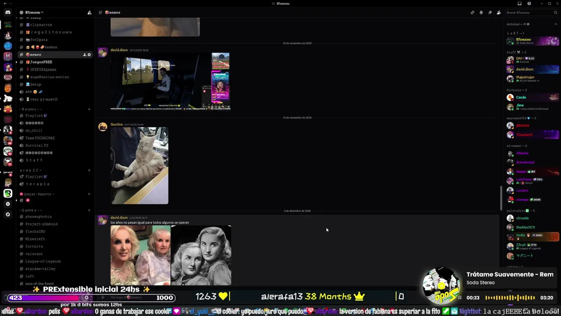Open discover servers compass icon

8,215
